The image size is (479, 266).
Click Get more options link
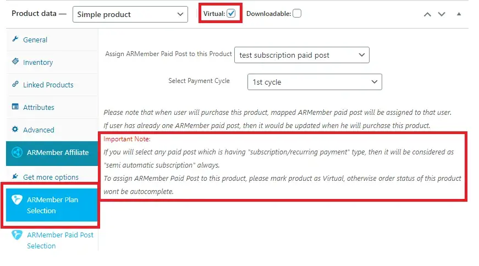point(51,177)
